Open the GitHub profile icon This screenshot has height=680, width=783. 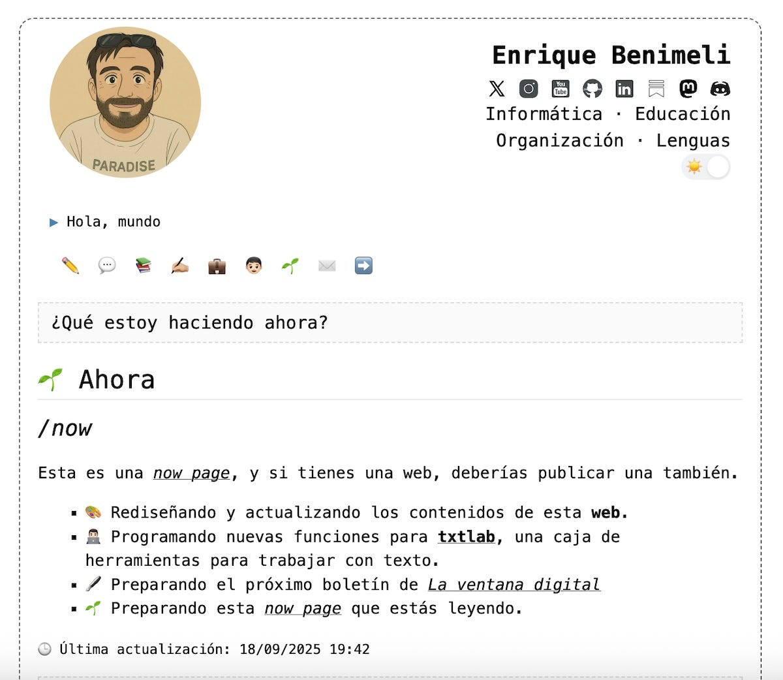click(x=592, y=88)
